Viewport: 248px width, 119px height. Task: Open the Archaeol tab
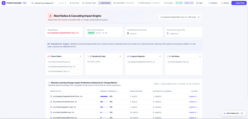click(x=168, y=3)
